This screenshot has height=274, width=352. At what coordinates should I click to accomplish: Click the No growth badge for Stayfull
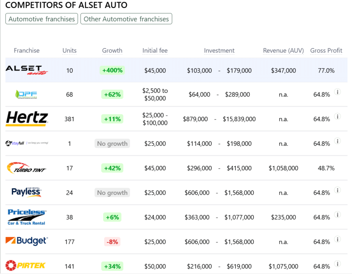coord(112,144)
